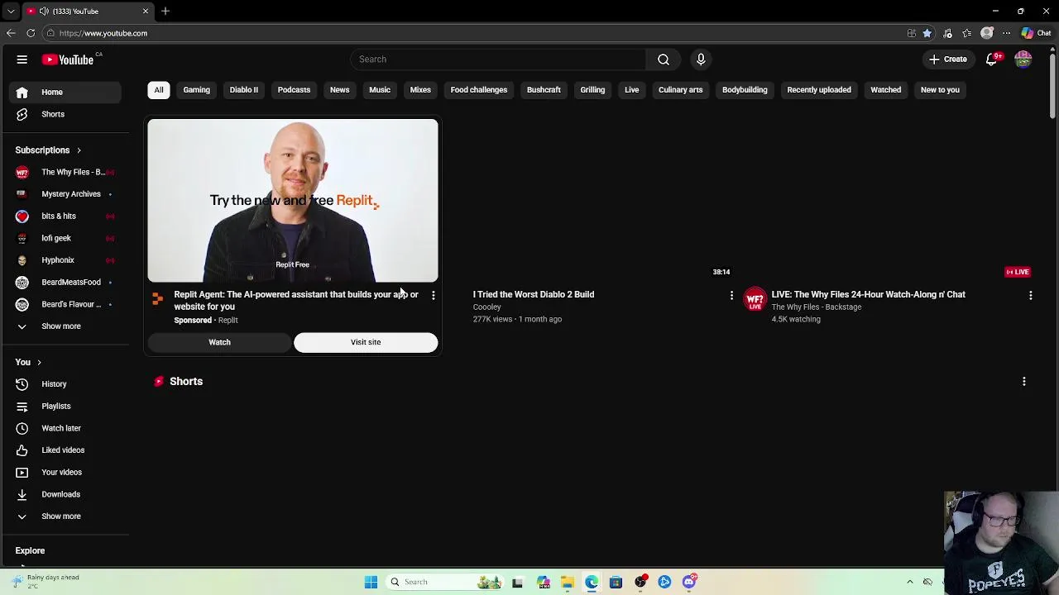Image resolution: width=1059 pixels, height=595 pixels.
Task: Open the account avatar menu
Action: 1023,59
